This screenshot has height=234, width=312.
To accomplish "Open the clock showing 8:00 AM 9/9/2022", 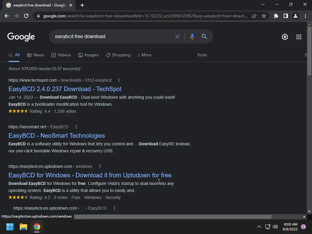I will (x=290, y=227).
